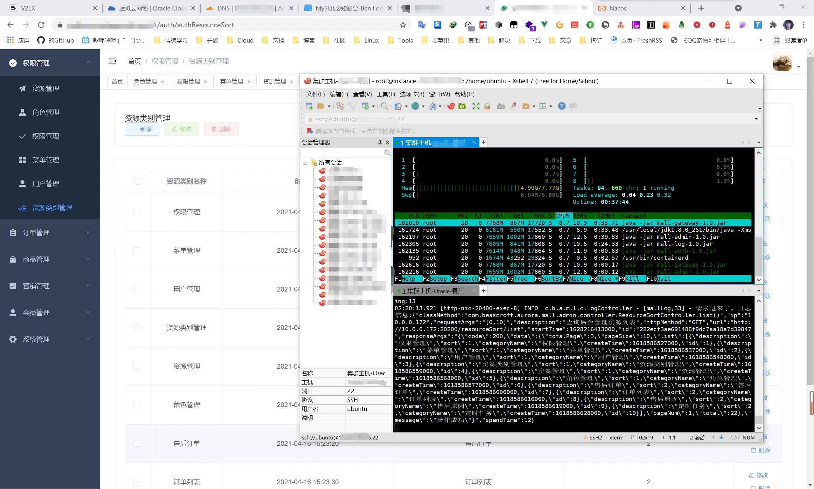Image resolution: width=814 pixels, height=489 pixels.
Task: Toggle the select-all header checkbox
Action: 138,182
